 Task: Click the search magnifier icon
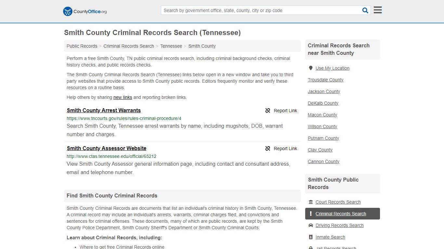365,10
